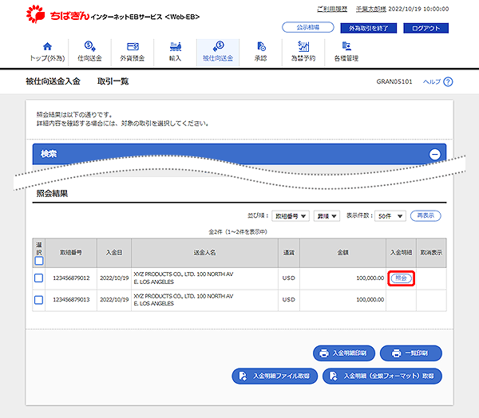
Task: Collapse the 検索 panel with minus icon
Action: pyautogui.click(x=435, y=154)
